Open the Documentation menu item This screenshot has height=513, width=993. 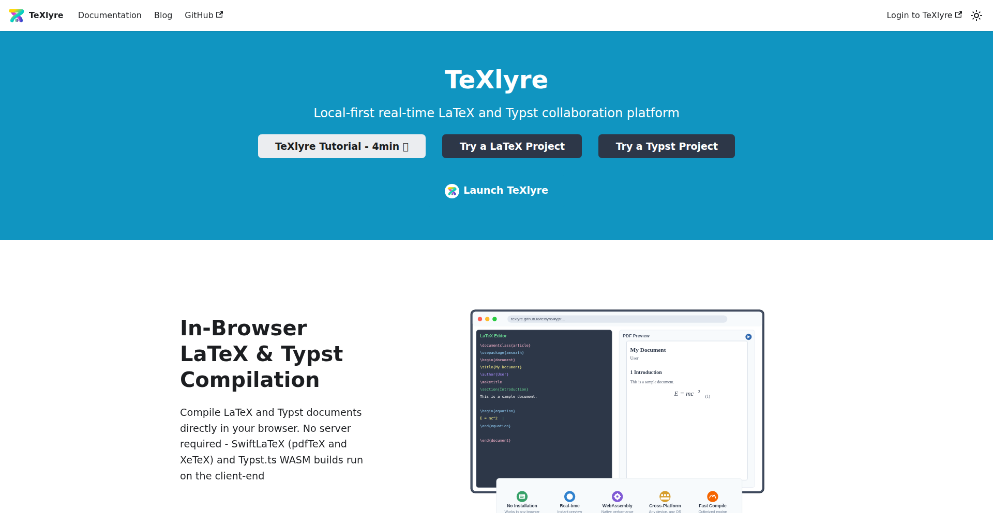110,15
